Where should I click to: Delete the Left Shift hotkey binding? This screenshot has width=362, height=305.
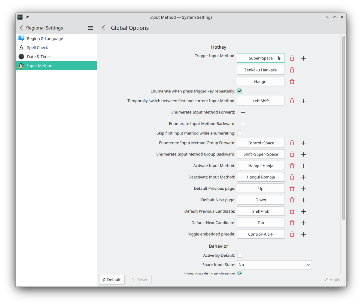[x=292, y=101]
